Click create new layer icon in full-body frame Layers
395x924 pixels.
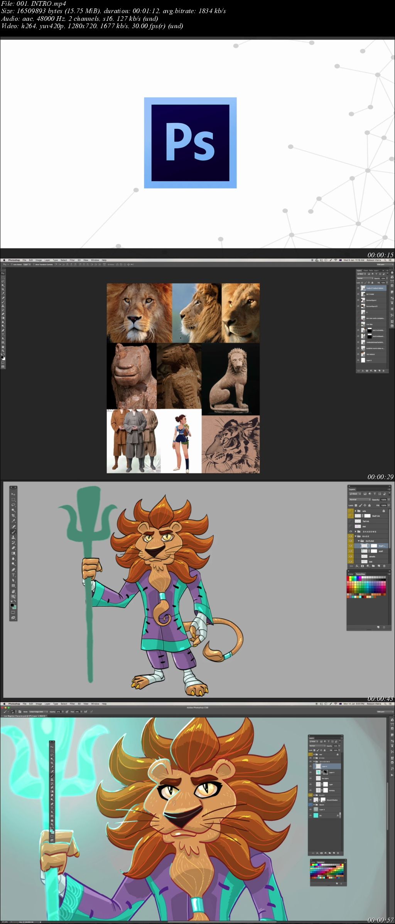point(379,566)
